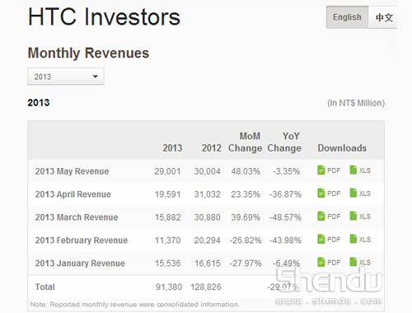Click the 2013 January Revenue label
412x313 pixels.
pos(80,263)
